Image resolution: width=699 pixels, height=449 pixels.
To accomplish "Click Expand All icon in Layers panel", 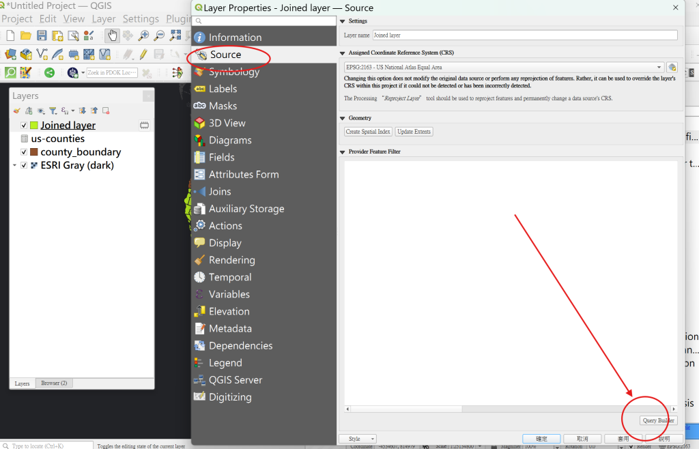I will [x=83, y=111].
